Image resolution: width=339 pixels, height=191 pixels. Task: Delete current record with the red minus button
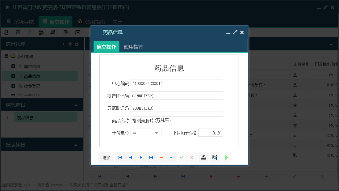(x=161, y=157)
